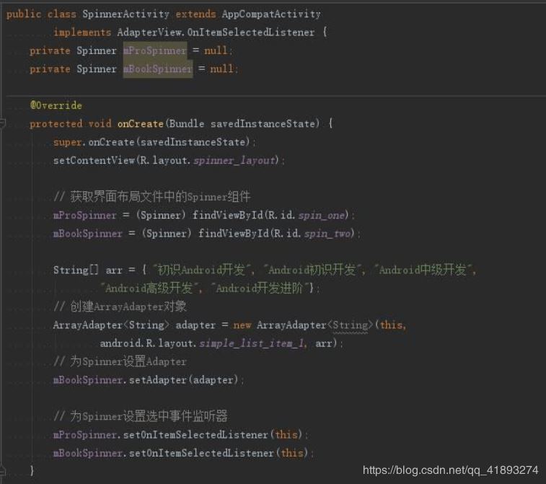Screen dimensions: 546x484
Task: Click the string "Android中级开发"
Action: (423, 270)
